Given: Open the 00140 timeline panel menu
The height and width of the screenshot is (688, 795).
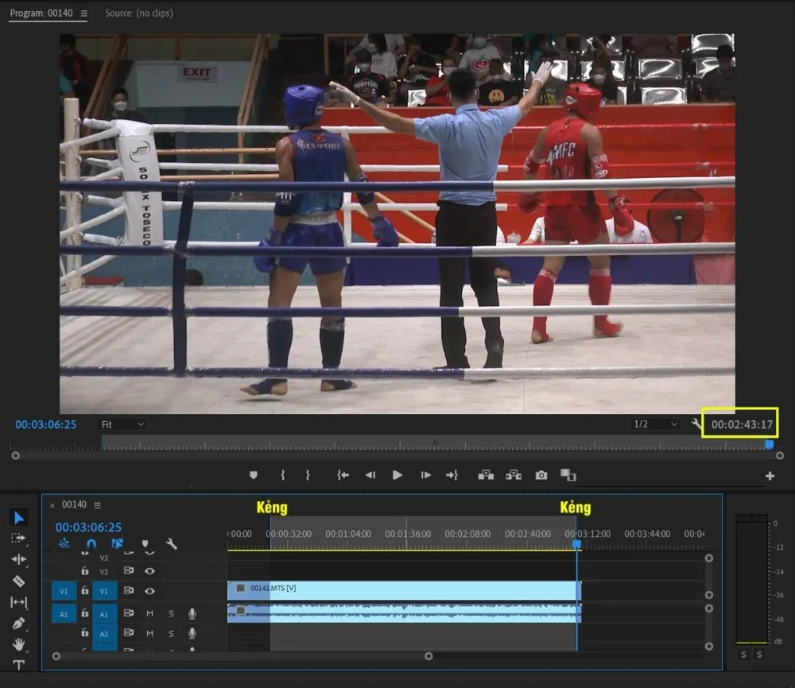Looking at the screenshot, I should click(97, 505).
